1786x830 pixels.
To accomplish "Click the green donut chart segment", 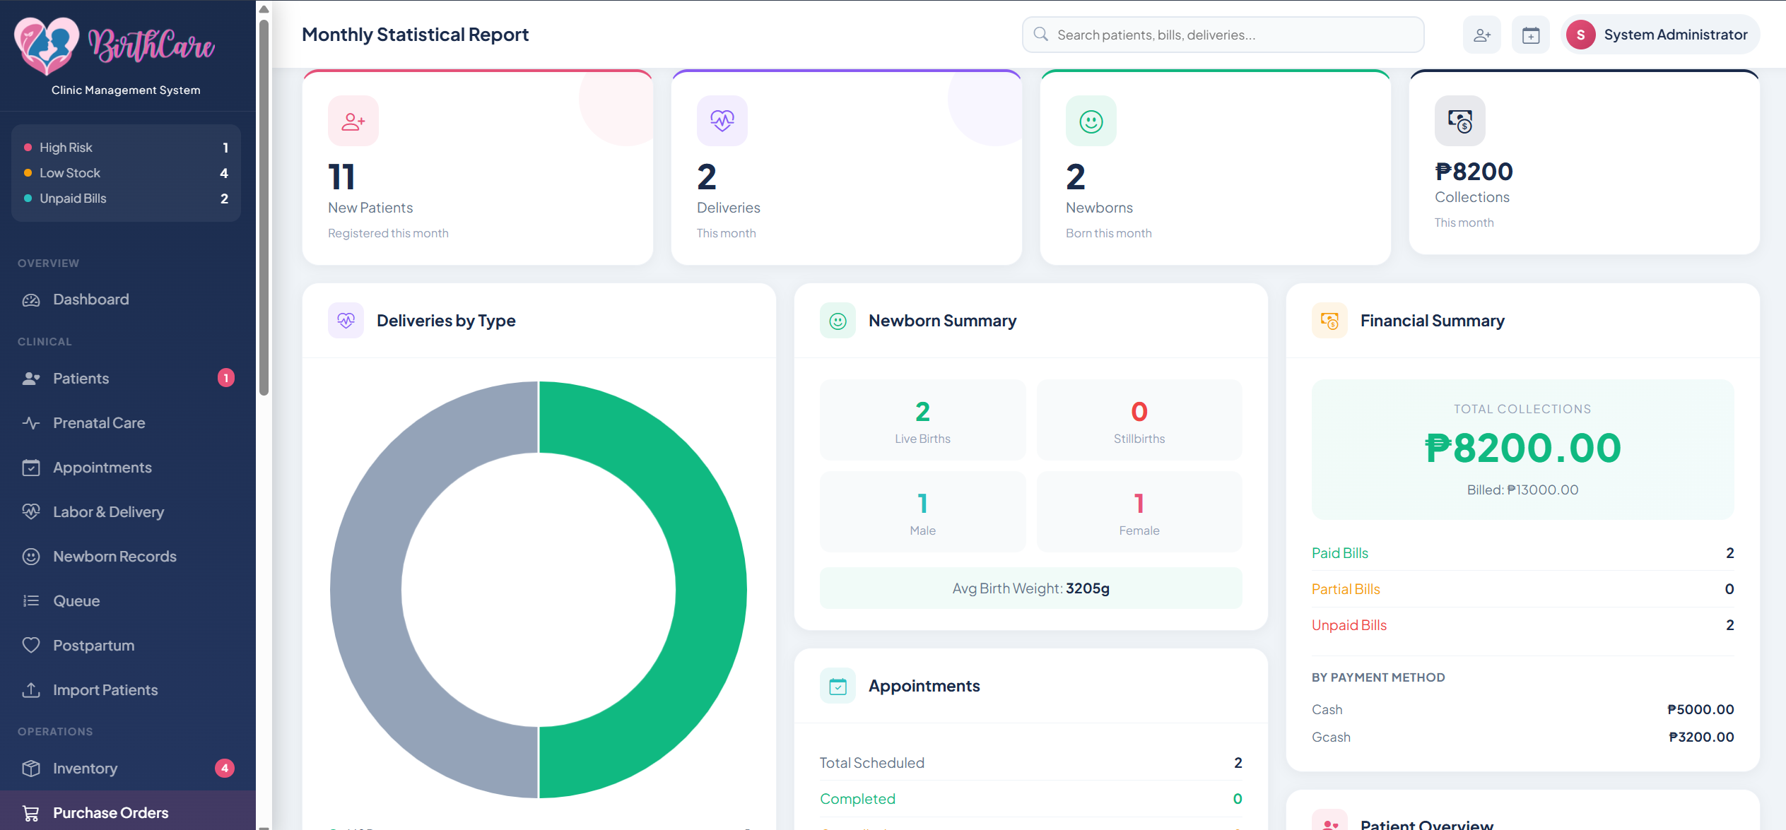I will tap(710, 590).
